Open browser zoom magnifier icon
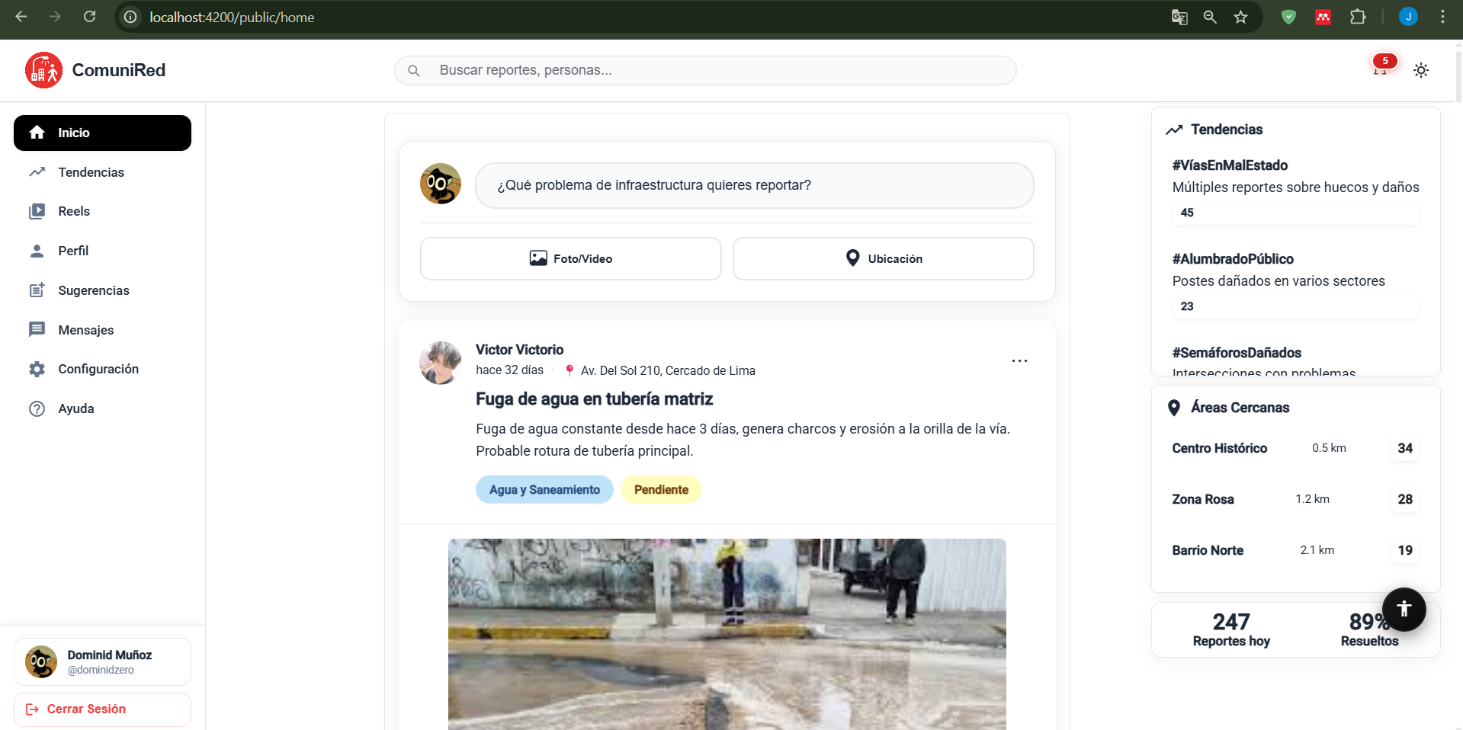Image resolution: width=1463 pixels, height=730 pixels. (1210, 17)
